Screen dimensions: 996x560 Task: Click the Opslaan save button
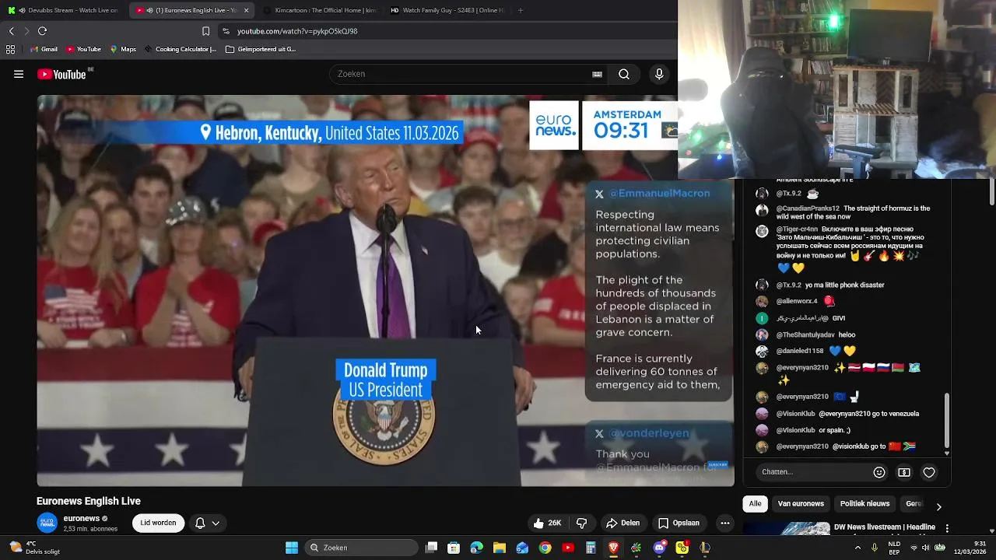coord(678,523)
